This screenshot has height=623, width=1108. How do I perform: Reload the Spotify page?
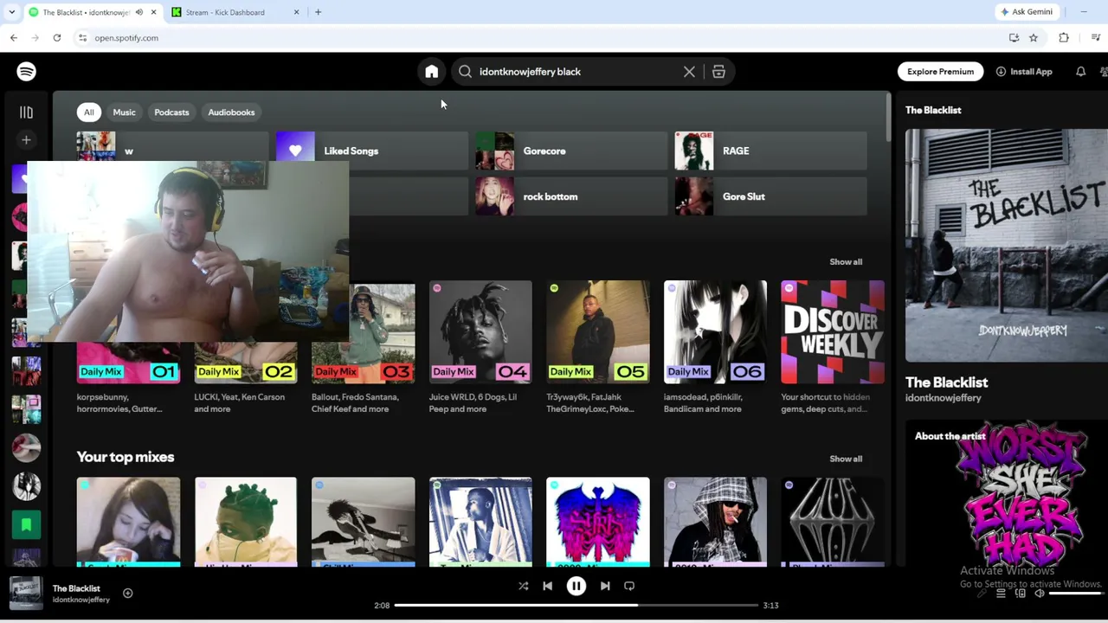click(57, 38)
